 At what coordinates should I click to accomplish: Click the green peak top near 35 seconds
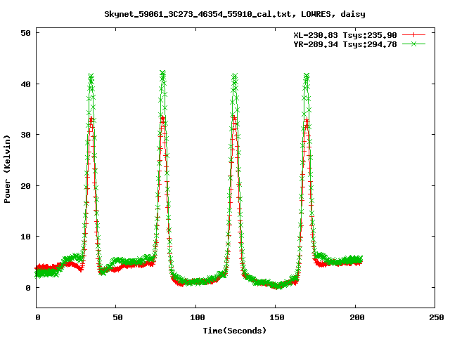point(91,77)
